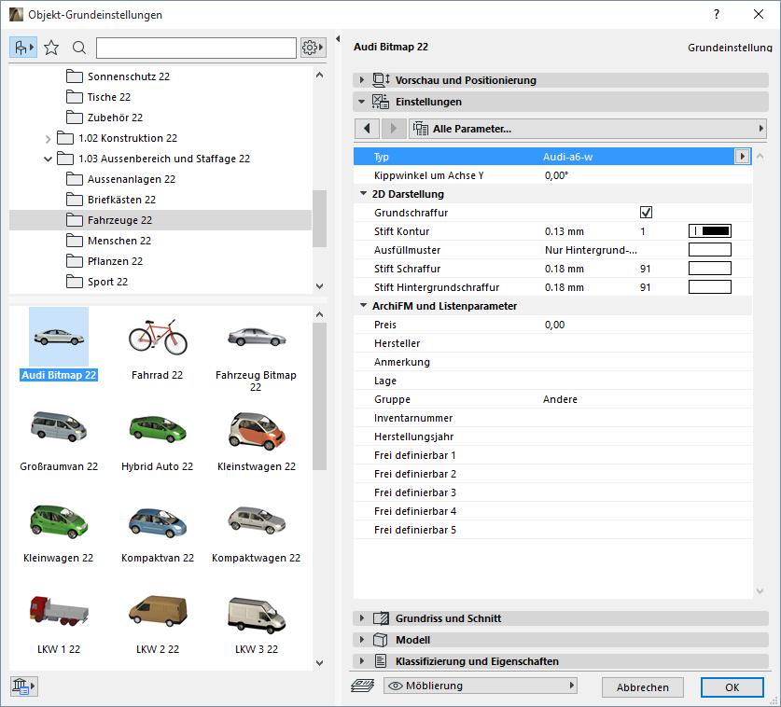
Task: Click the layers icon beside Möblierung
Action: [365, 686]
